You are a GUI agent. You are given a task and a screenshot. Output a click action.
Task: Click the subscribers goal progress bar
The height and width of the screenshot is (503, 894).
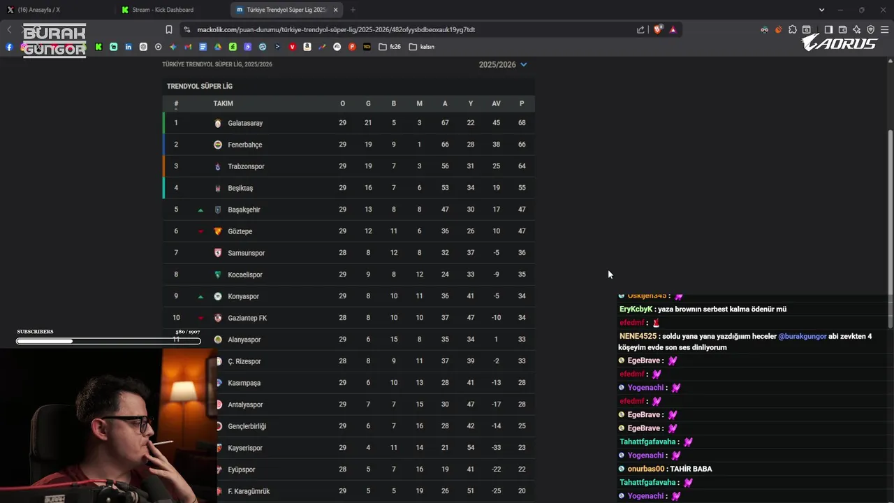tap(108, 341)
